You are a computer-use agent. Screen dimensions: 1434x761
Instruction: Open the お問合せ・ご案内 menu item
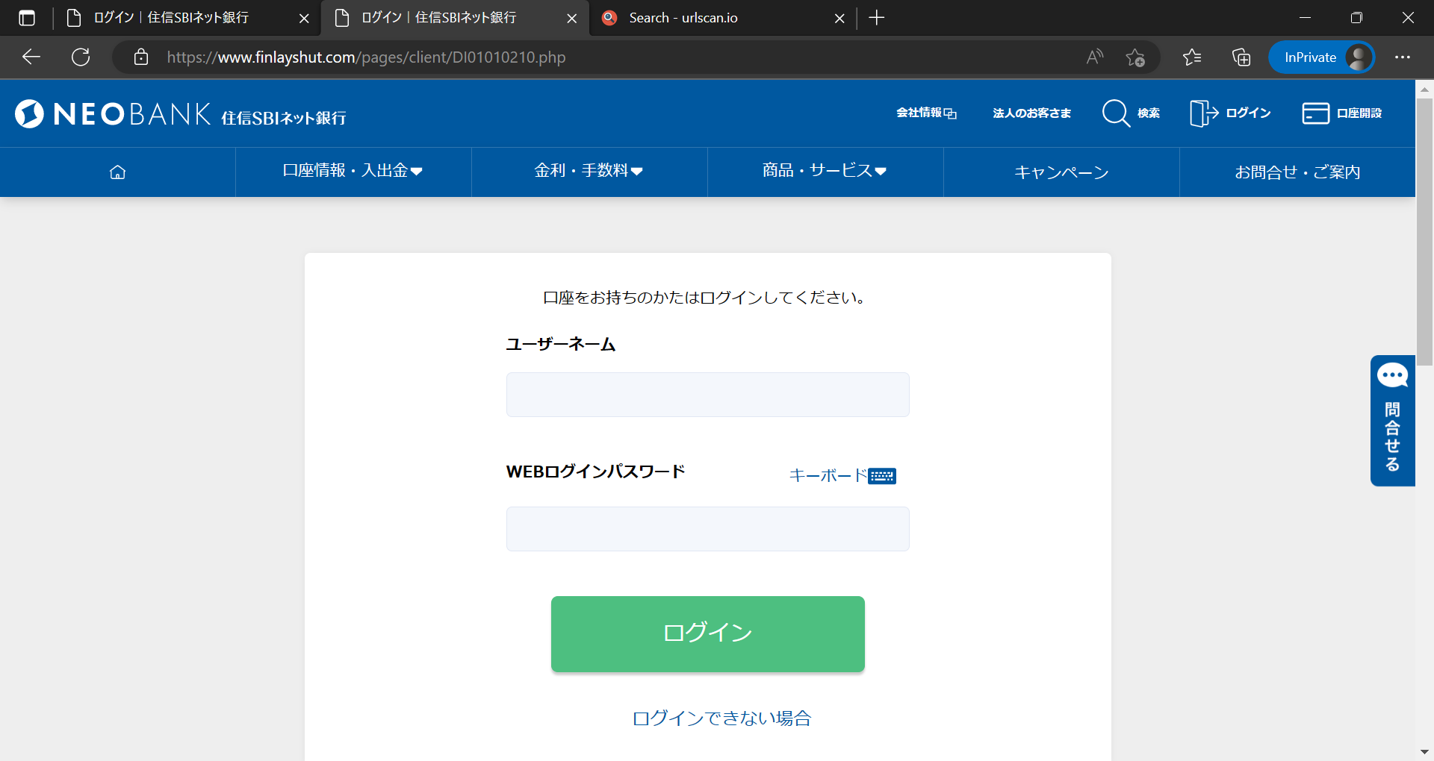pyautogui.click(x=1297, y=172)
